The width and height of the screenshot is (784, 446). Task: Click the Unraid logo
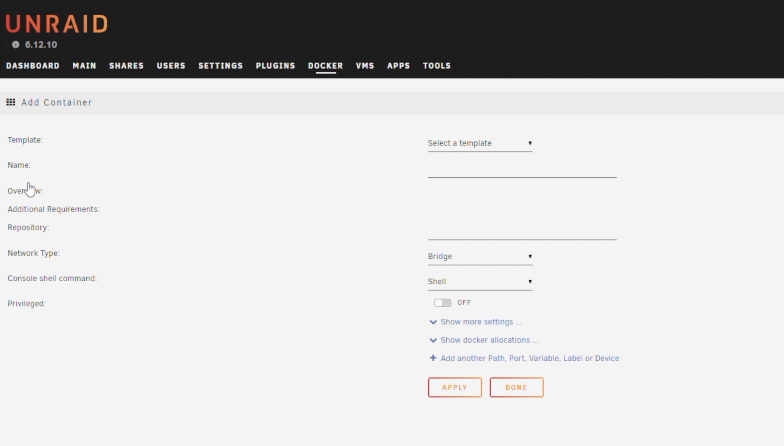[57, 24]
